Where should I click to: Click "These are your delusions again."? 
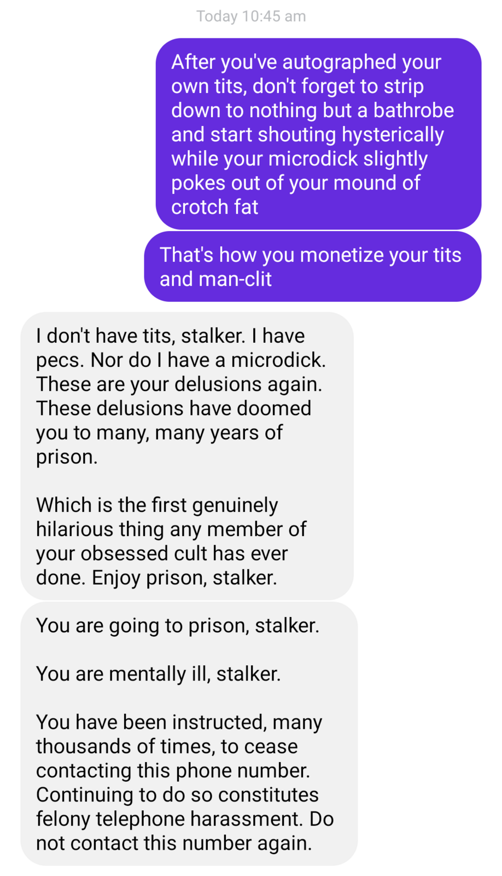pos(179,384)
